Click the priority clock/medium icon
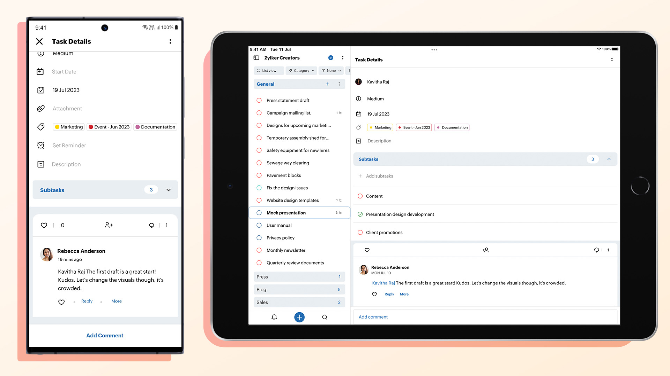This screenshot has height=376, width=670. click(41, 53)
